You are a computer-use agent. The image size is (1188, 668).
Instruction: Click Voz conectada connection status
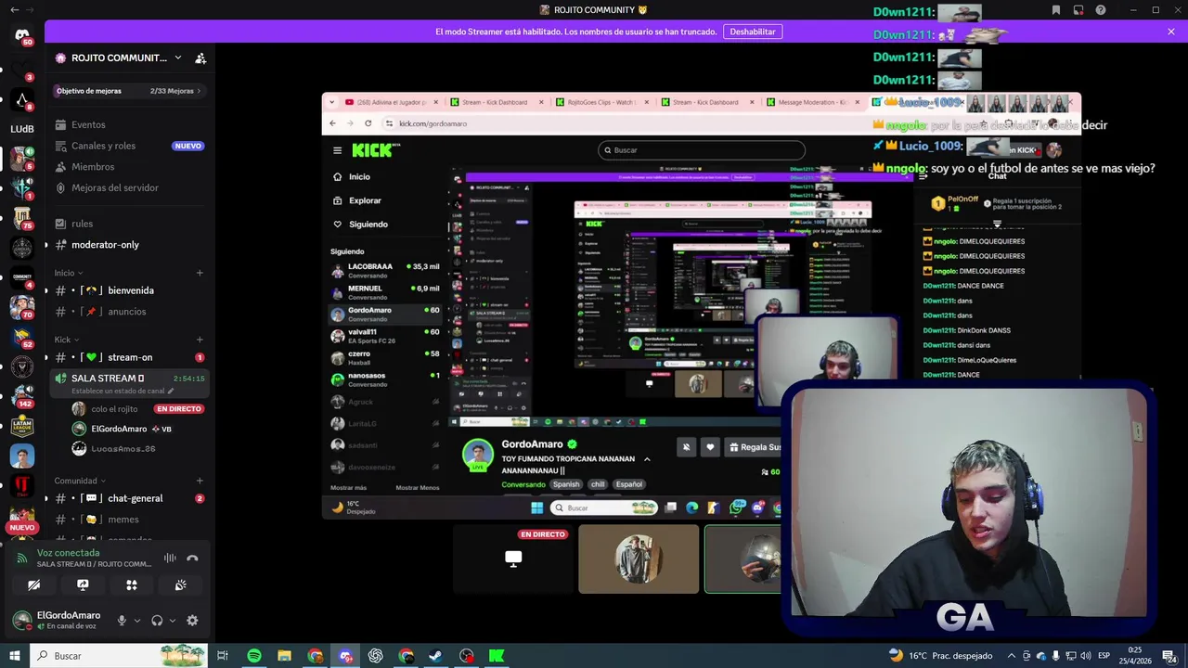(68, 553)
